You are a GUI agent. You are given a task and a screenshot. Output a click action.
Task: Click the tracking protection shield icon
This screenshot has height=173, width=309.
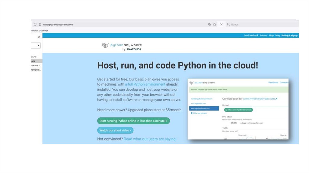pyautogui.click(x=35, y=24)
